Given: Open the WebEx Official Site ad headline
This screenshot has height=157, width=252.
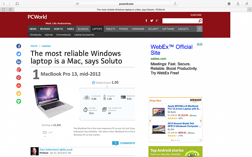Looking at the screenshot, I should pyautogui.click(x=171, y=50).
